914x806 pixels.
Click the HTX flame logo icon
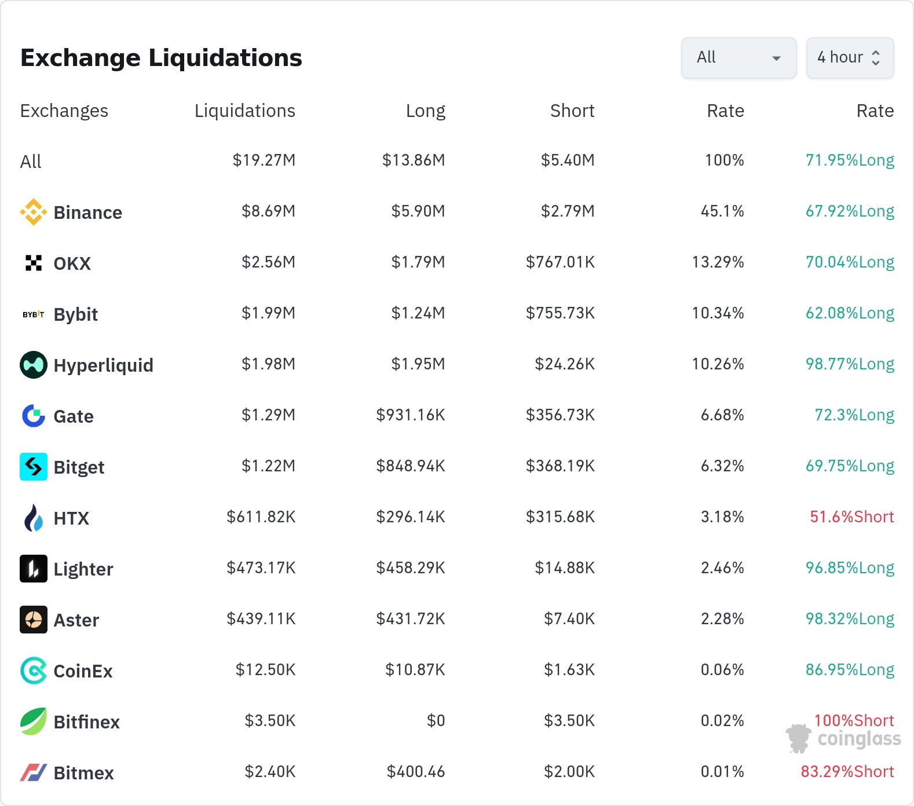34,518
